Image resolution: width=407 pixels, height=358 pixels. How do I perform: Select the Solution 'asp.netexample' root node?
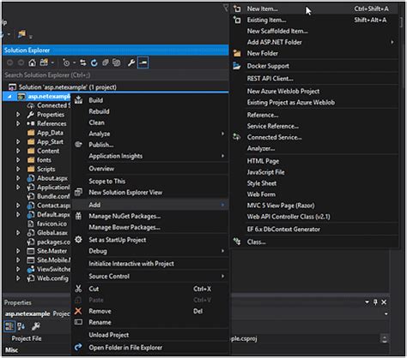click(67, 87)
